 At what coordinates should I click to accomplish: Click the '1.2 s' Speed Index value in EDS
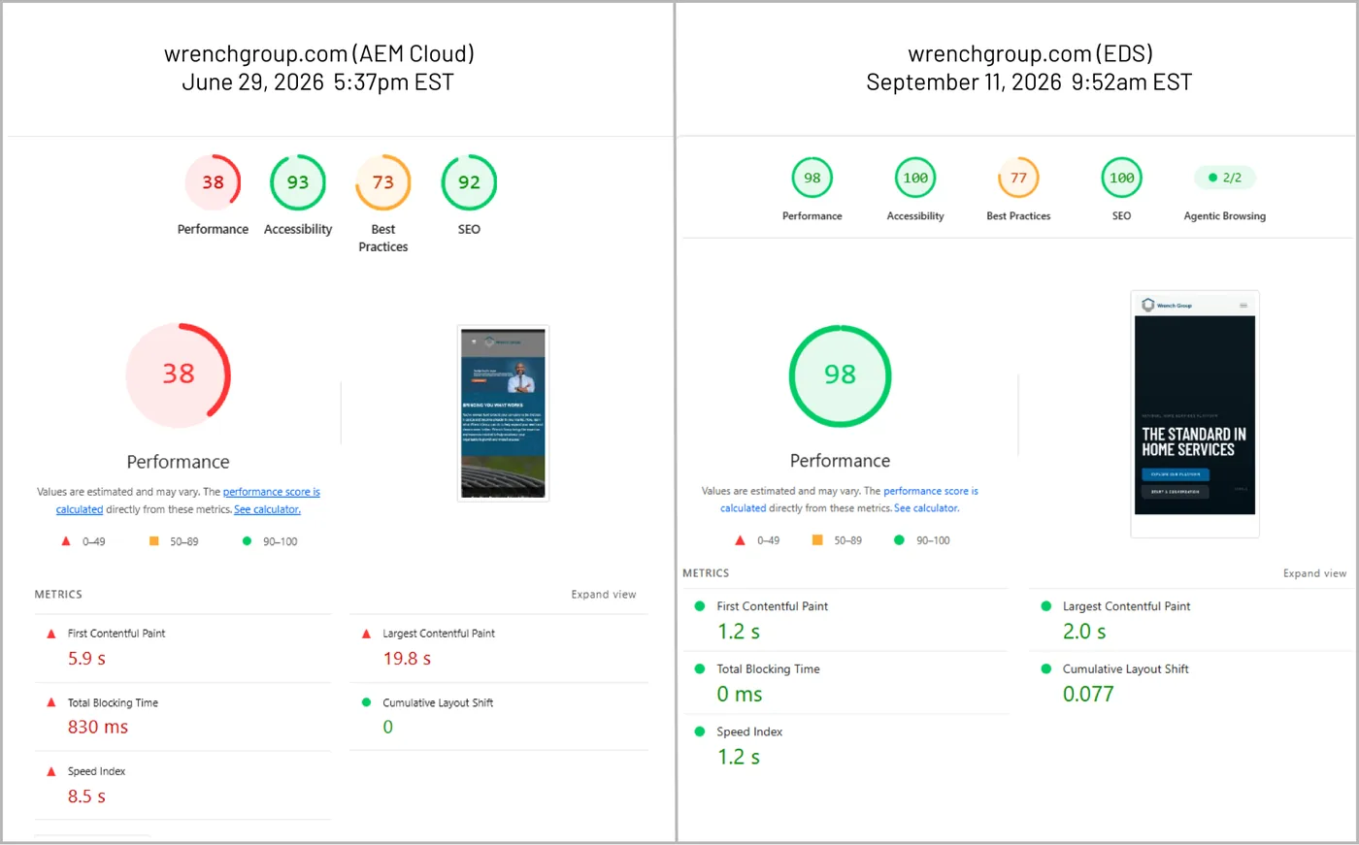739,758
